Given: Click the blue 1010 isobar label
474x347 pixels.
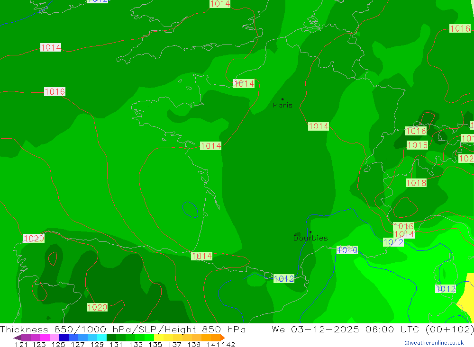Looking at the screenshot, I should 347,250.
